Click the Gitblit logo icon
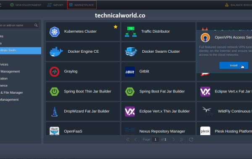 (130, 72)
